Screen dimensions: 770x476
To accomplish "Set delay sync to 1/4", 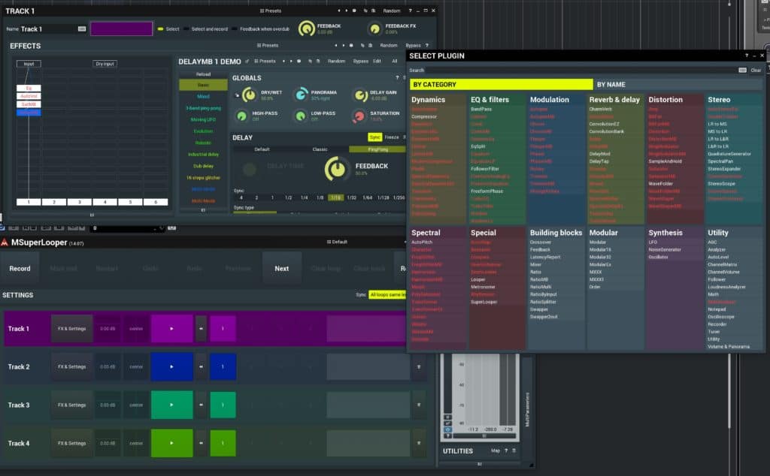I will pos(304,197).
